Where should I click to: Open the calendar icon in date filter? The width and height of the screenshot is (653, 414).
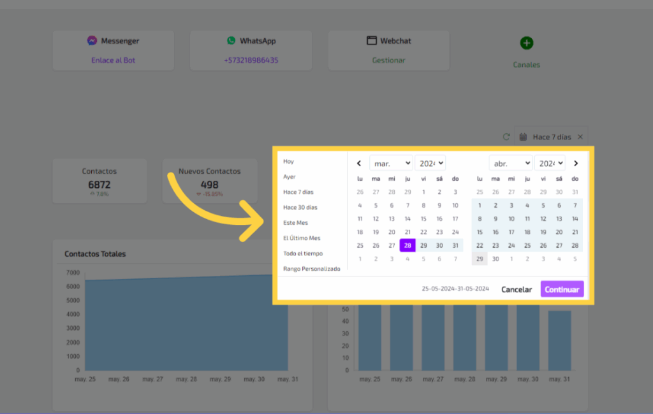click(524, 137)
